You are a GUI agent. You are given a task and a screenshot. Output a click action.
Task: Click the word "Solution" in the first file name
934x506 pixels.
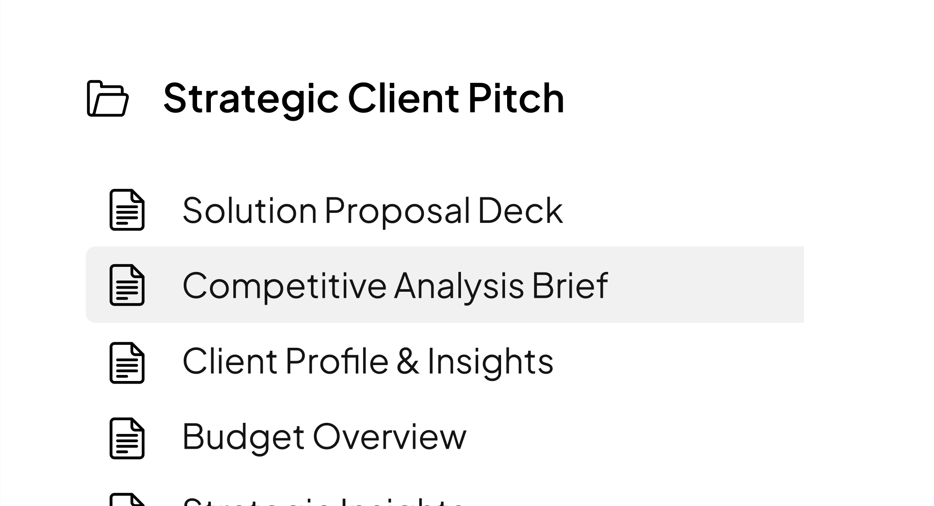250,210
